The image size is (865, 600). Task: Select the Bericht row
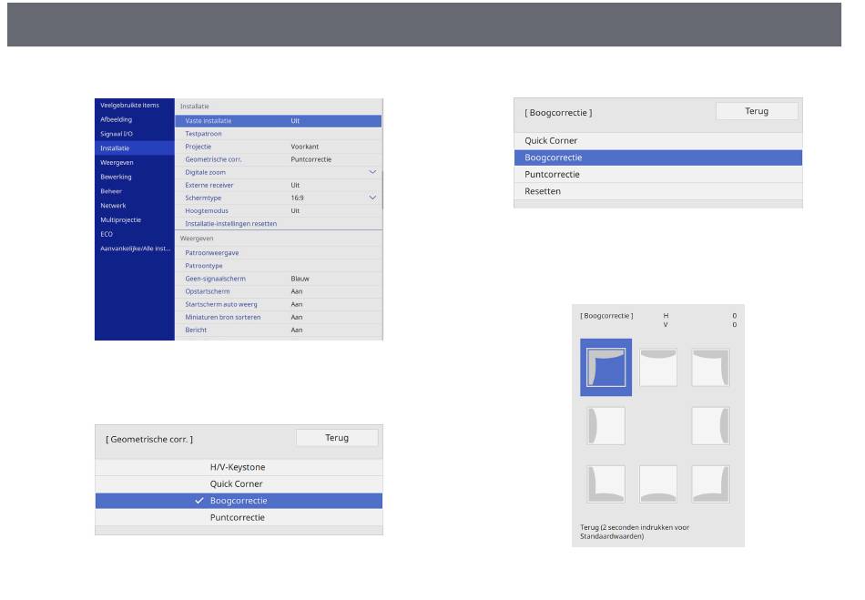point(279,330)
